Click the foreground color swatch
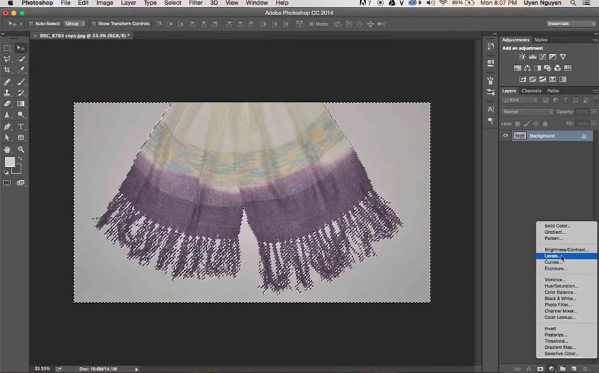The image size is (599, 373). point(9,162)
